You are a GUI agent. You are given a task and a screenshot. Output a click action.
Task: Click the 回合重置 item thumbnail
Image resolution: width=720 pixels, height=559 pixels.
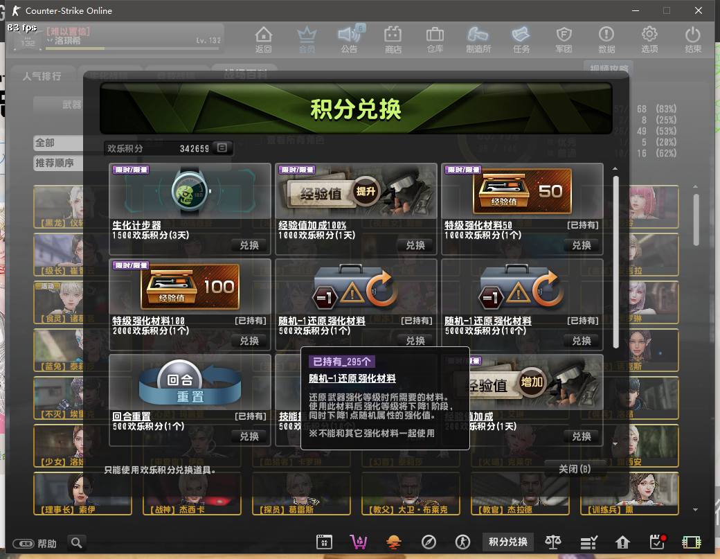tap(190, 382)
